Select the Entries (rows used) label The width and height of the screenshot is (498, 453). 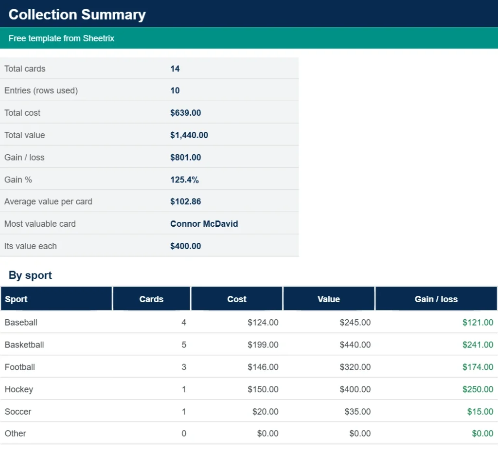tap(41, 91)
